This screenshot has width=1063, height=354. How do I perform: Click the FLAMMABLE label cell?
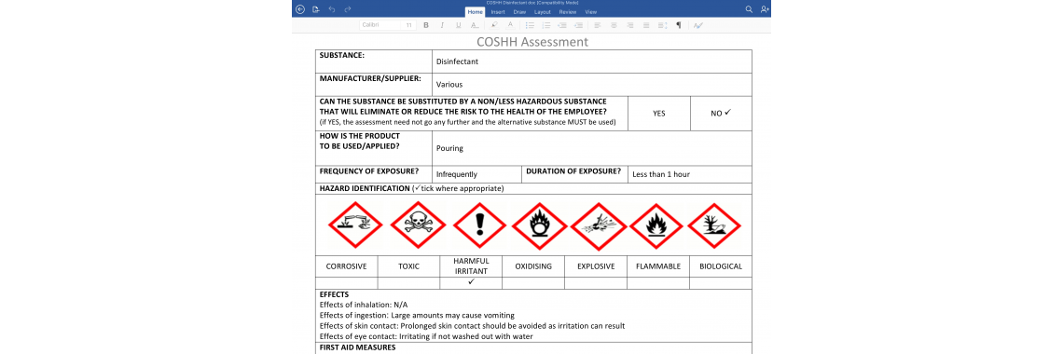pos(658,266)
